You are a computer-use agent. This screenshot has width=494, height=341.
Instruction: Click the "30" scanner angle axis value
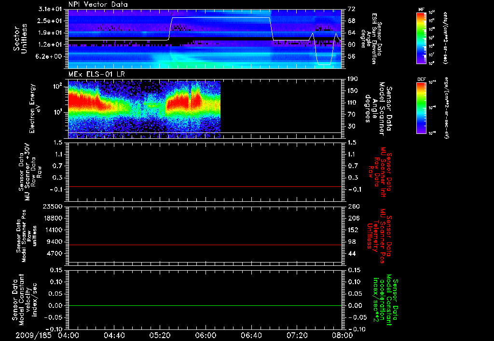[352, 126]
